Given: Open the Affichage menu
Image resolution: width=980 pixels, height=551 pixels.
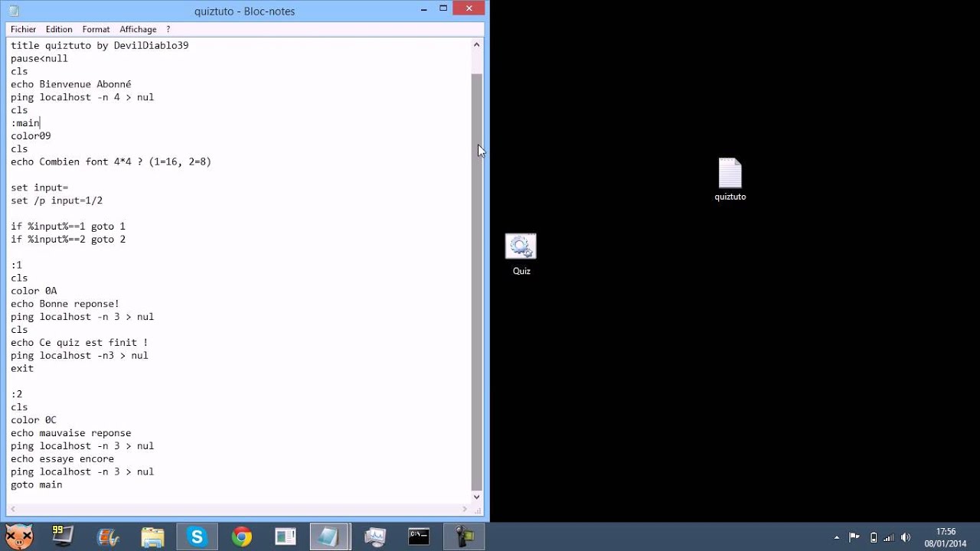Looking at the screenshot, I should 138,29.
